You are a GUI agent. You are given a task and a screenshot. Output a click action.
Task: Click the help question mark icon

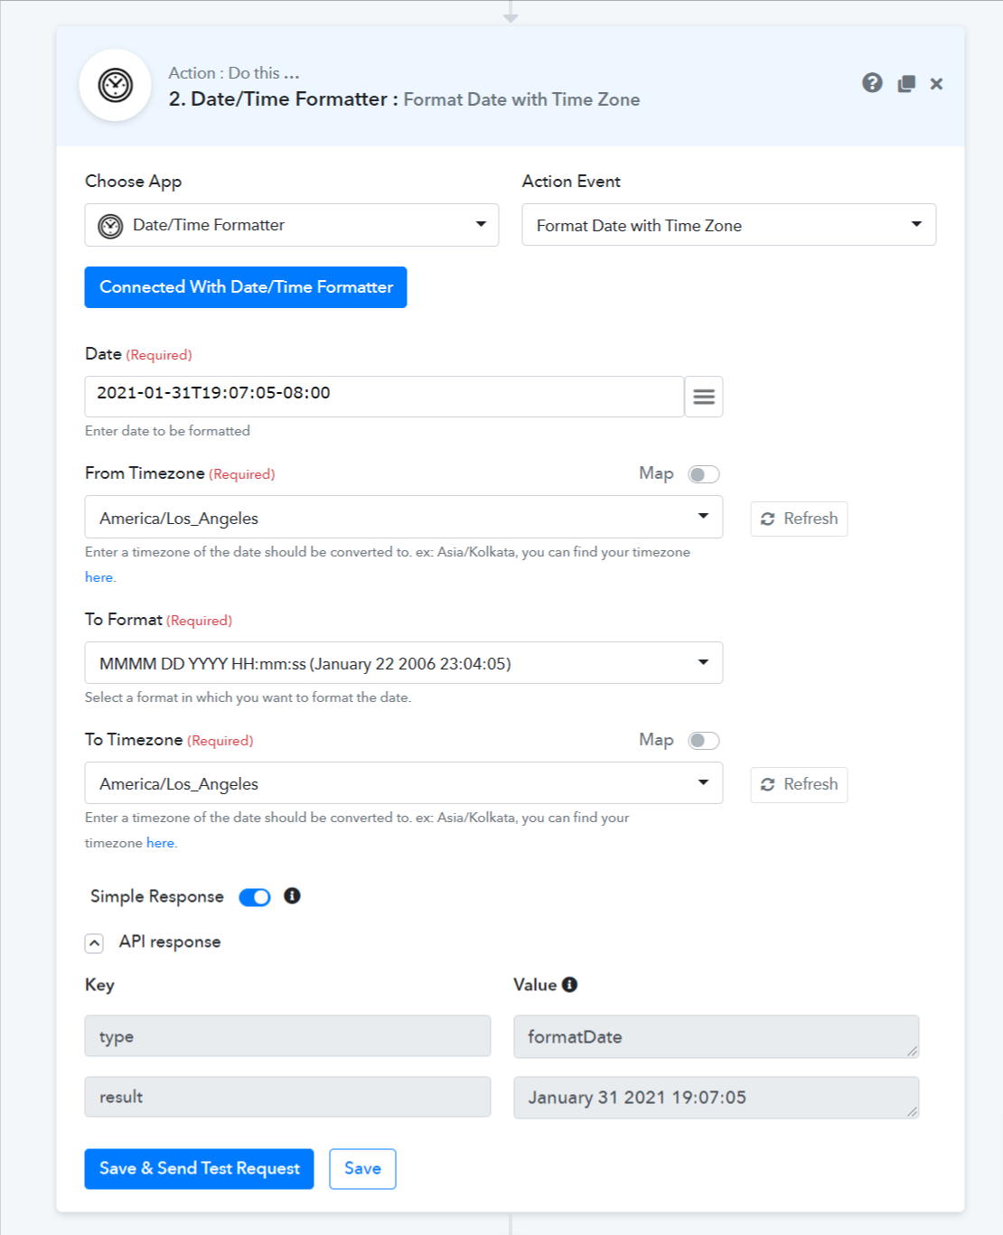[872, 83]
